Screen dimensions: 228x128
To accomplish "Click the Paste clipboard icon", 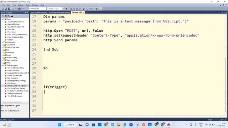I will [x=19, y=9].
